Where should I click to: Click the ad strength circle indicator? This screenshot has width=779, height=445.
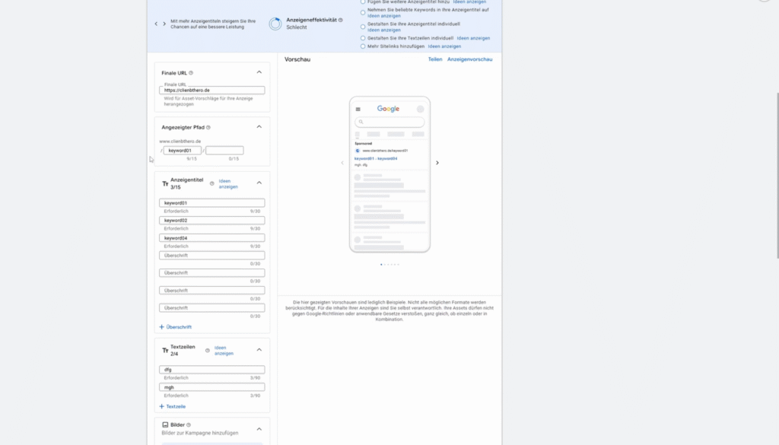pos(275,24)
